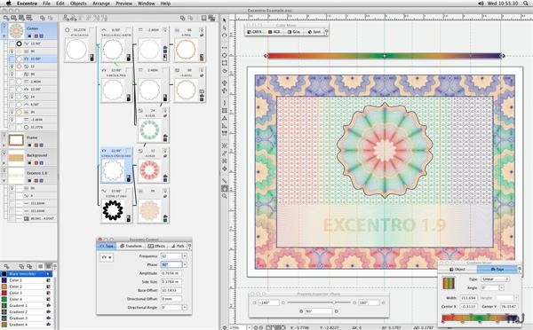Click the Color 3 red swatch
This screenshot has height=330, width=533.
coord(4,293)
